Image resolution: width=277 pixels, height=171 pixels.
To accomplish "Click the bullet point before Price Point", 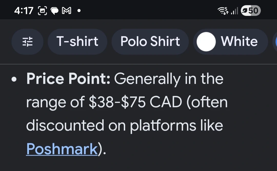I will coord(14,79).
